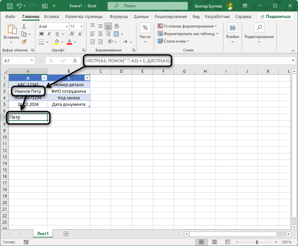Viewport: 298px width, 246px height.
Task: Add new sheet with plus icon
Action: point(66,234)
